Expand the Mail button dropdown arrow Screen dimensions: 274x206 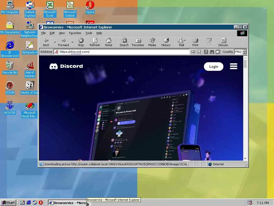(x=185, y=41)
